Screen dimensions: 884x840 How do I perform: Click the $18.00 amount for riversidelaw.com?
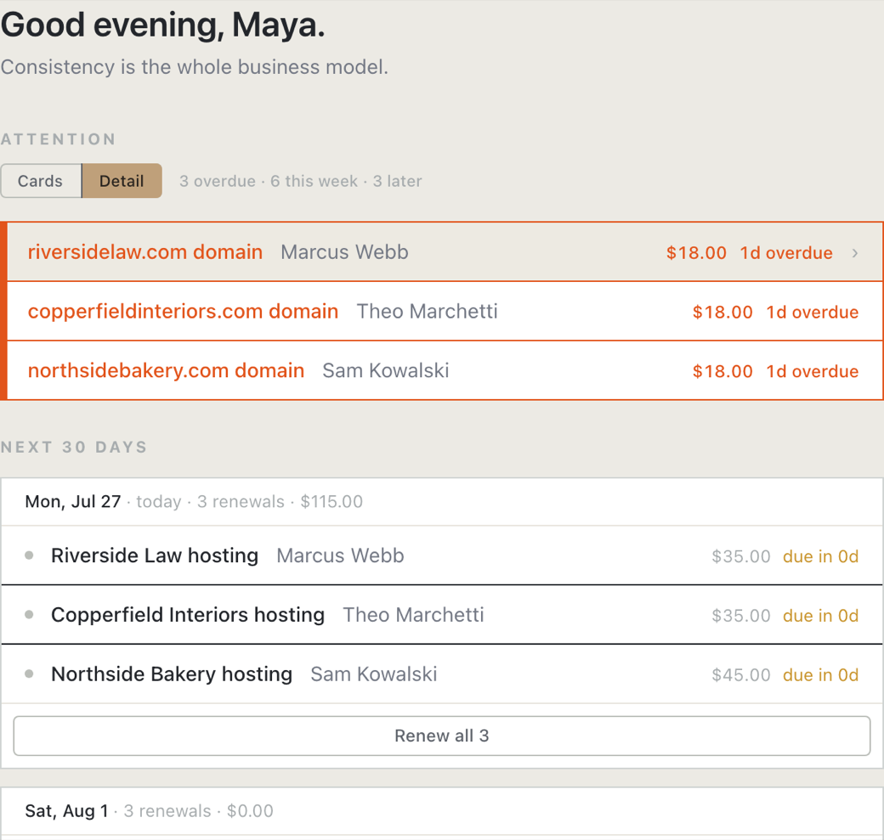pos(696,253)
